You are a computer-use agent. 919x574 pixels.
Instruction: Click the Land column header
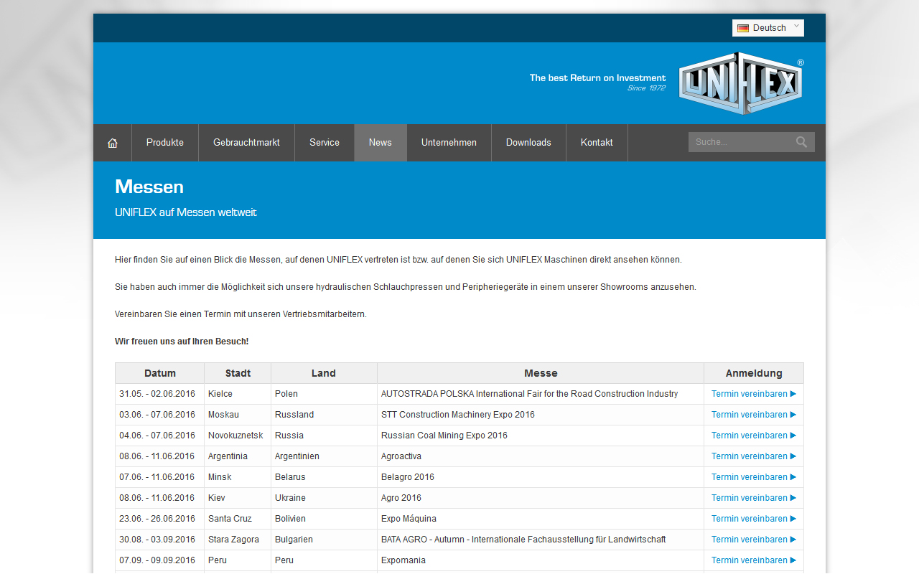click(324, 373)
